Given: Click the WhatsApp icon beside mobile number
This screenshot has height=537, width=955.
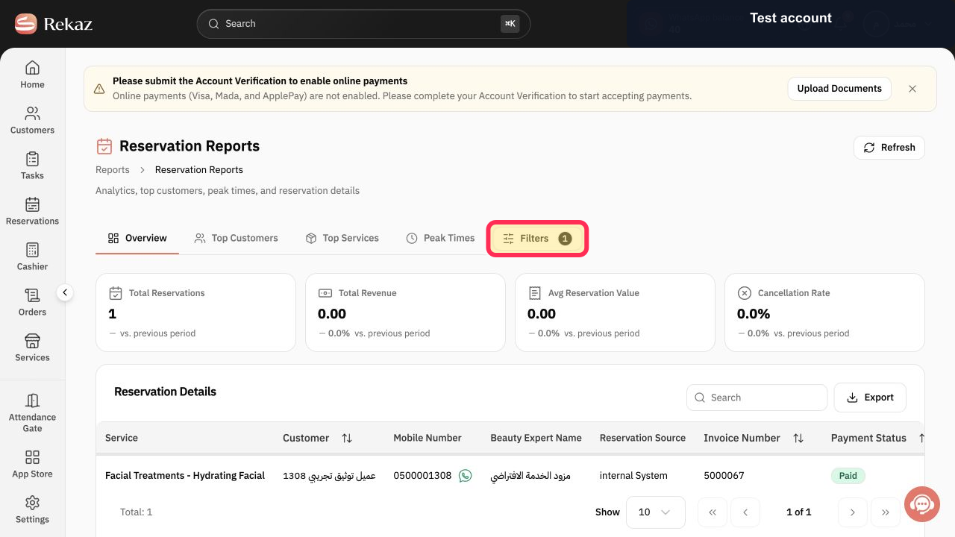Looking at the screenshot, I should pyautogui.click(x=466, y=476).
